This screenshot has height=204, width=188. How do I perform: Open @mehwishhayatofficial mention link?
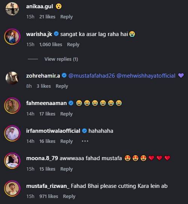146,76
